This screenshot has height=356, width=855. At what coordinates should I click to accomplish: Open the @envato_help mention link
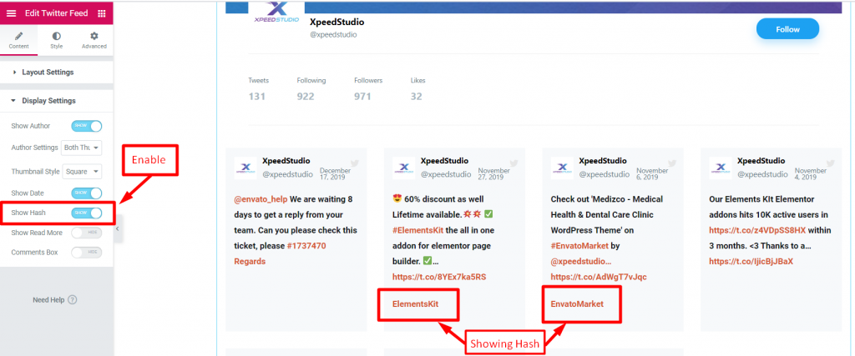pyautogui.click(x=261, y=199)
